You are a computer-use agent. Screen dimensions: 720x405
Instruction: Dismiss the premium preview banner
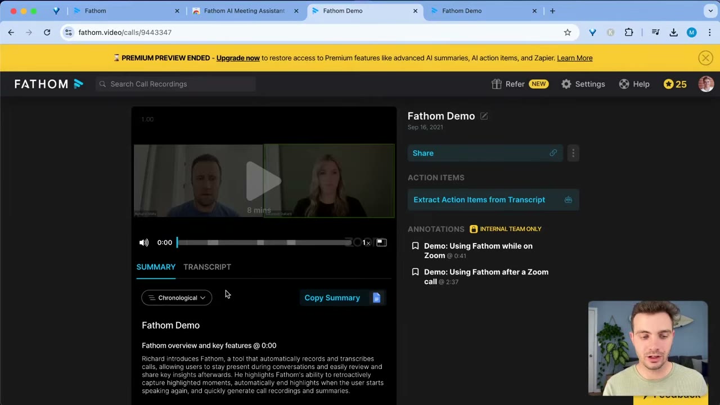click(x=705, y=58)
